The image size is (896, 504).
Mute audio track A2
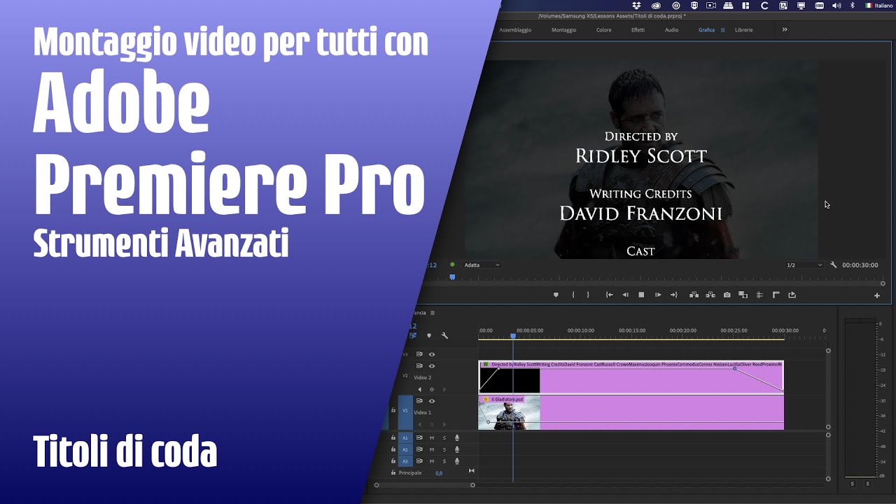pyautogui.click(x=432, y=449)
